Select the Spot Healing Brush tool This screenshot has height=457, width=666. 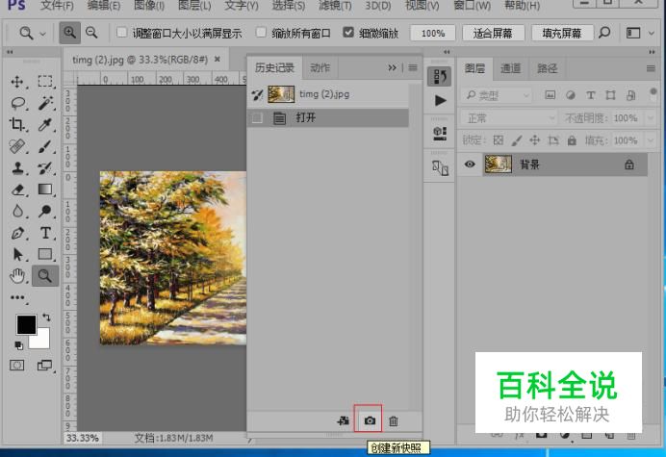click(x=17, y=146)
